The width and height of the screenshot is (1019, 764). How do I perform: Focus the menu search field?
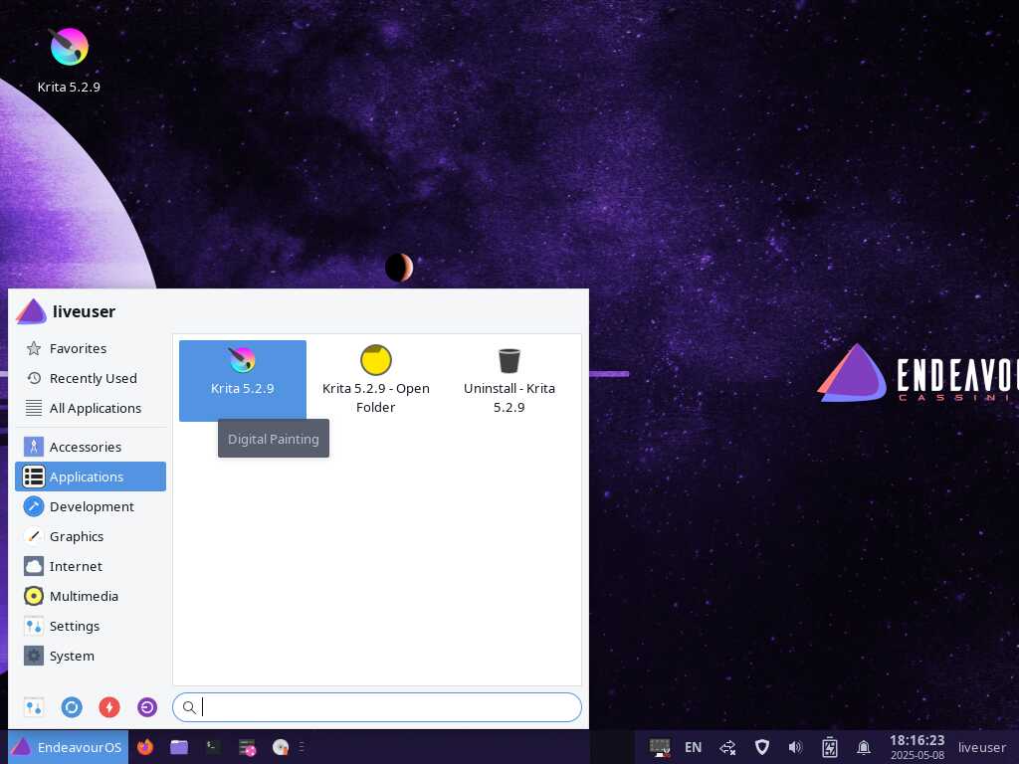[x=377, y=707]
